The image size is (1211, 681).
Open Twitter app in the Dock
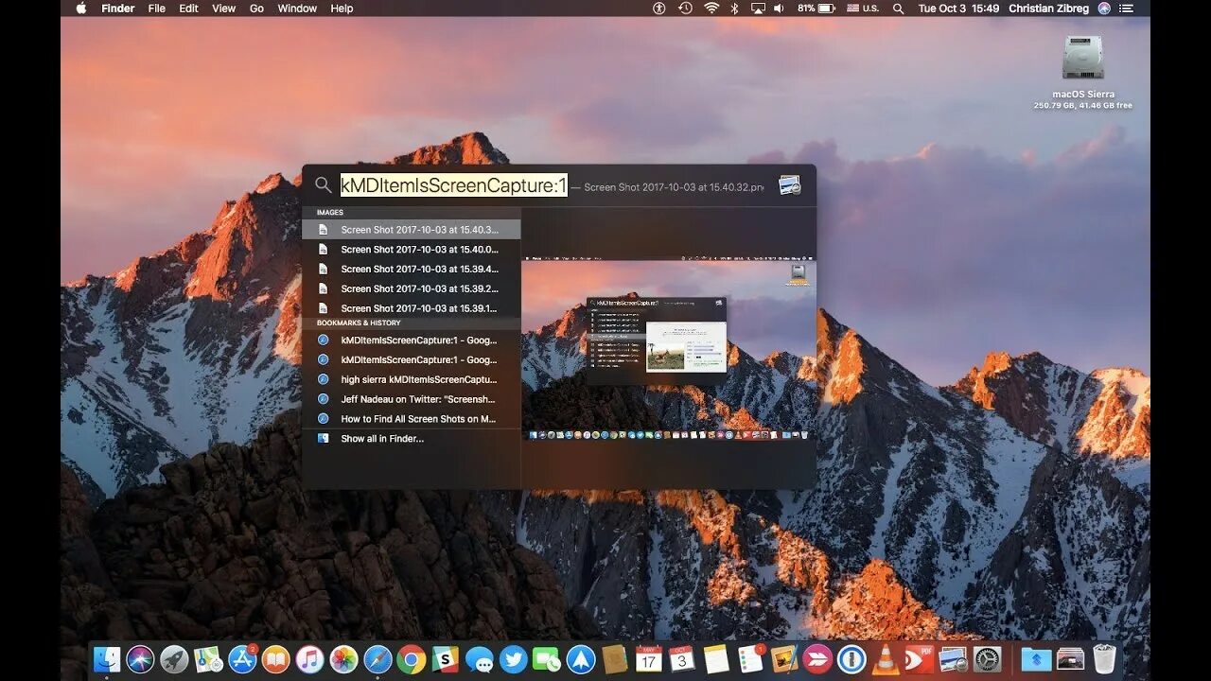click(513, 659)
